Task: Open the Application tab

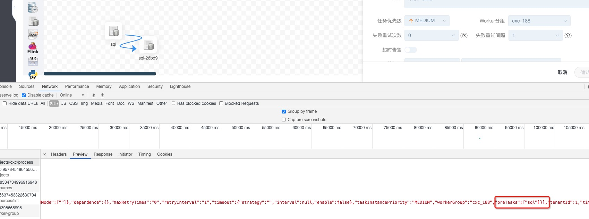Action: tap(129, 86)
